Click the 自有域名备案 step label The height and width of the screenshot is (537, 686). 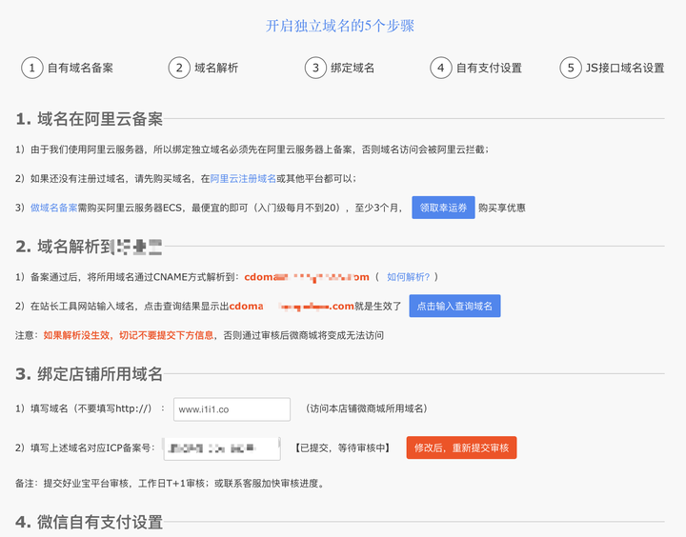pos(80,68)
